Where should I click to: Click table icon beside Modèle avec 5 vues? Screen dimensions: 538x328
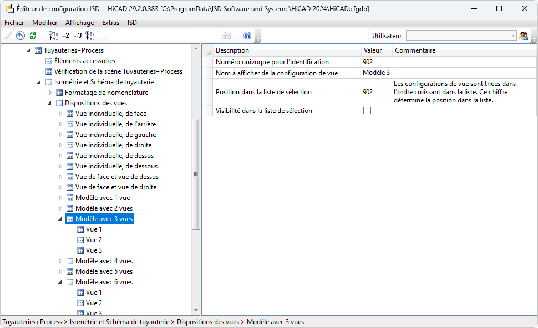(x=70, y=271)
